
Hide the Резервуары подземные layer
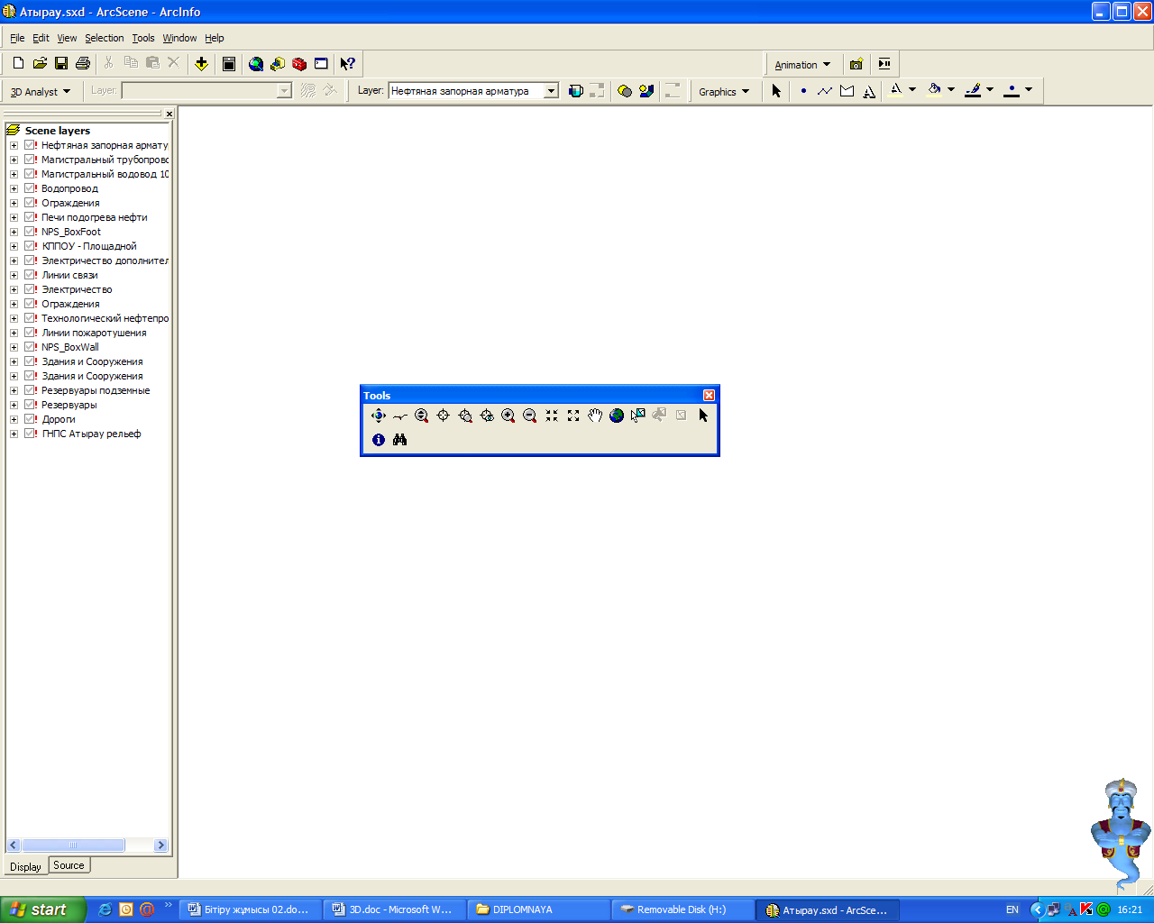pos(30,390)
